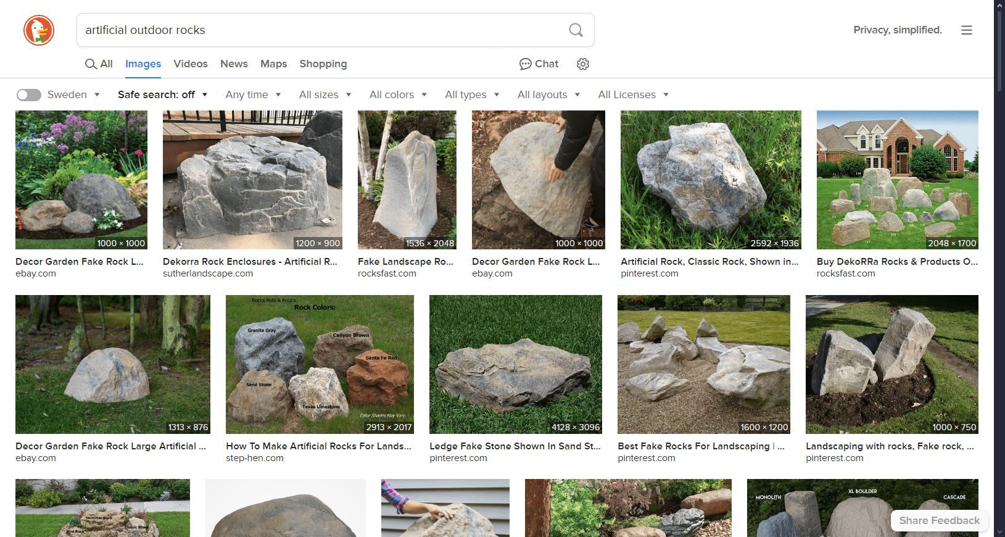Screen dimensions: 1005x537
Task: Expand the All Licenses filter
Action: coord(633,95)
